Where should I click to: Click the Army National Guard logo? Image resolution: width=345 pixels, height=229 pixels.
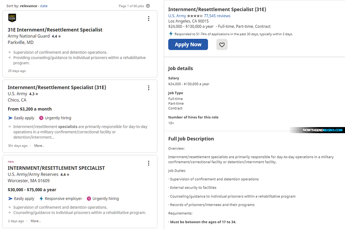(12, 18)
